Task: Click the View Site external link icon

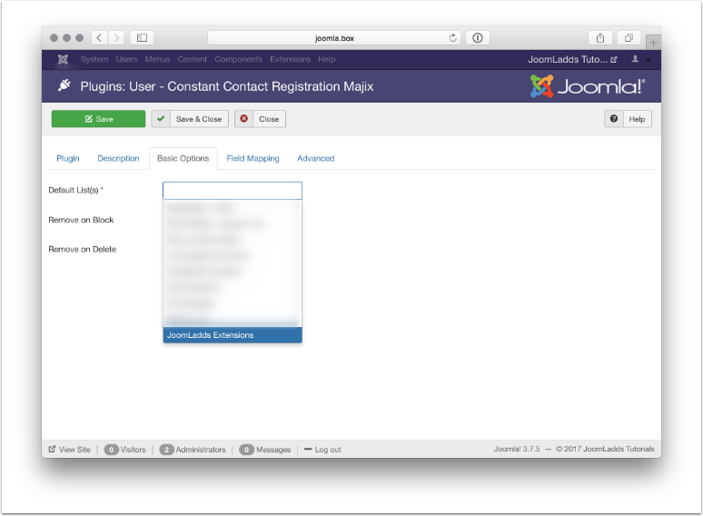Action: click(x=52, y=449)
